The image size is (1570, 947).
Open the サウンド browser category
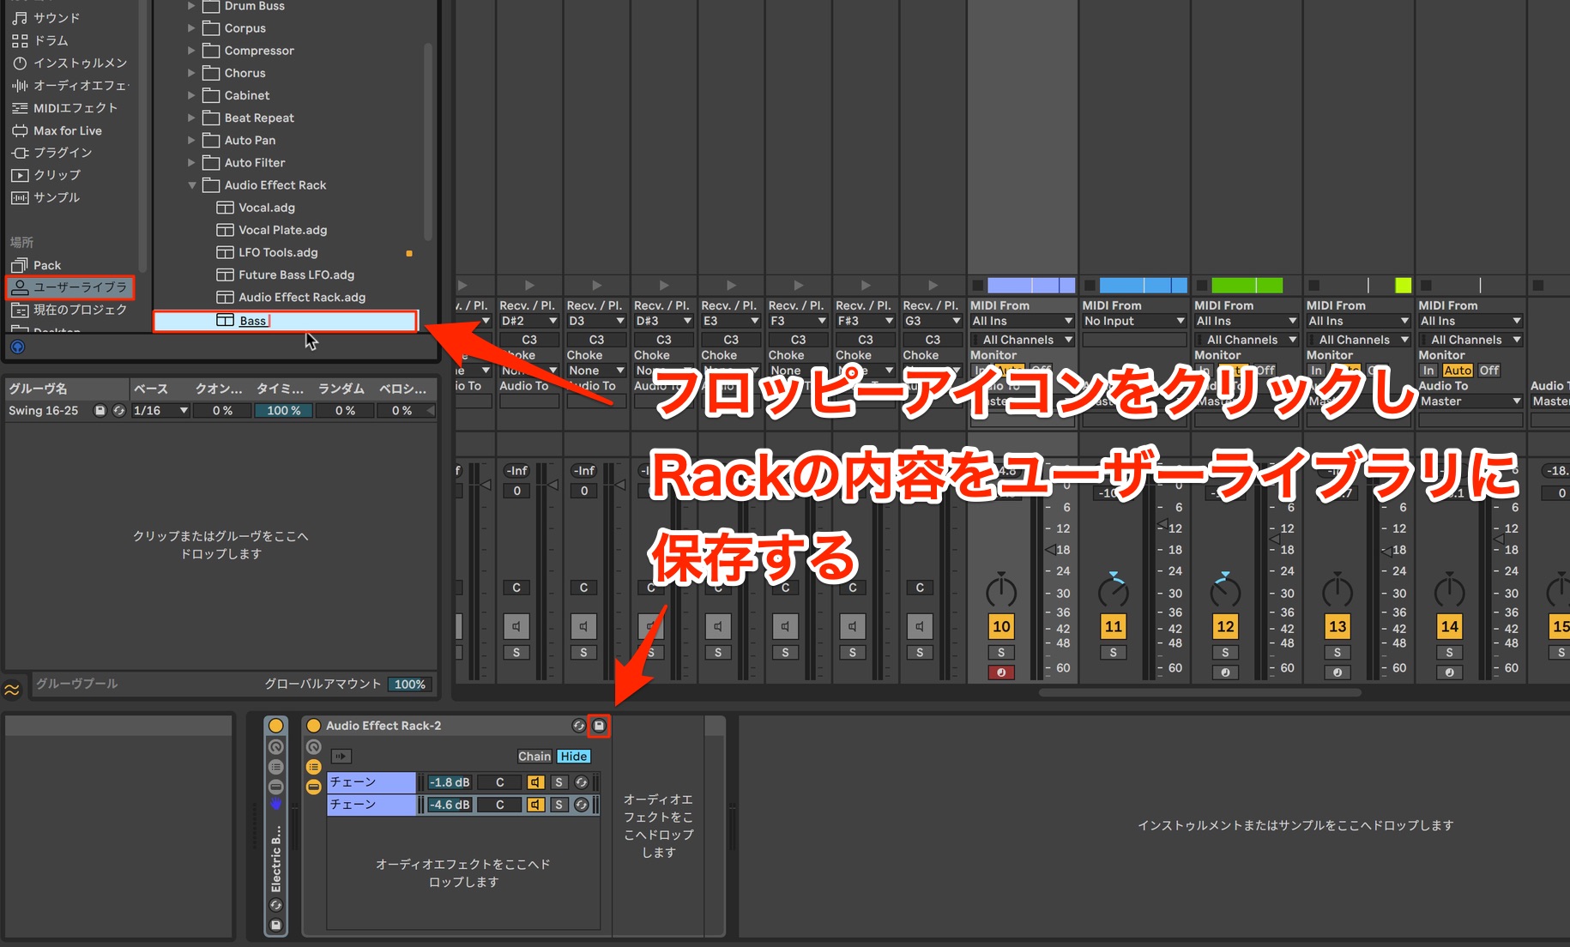coord(46,18)
